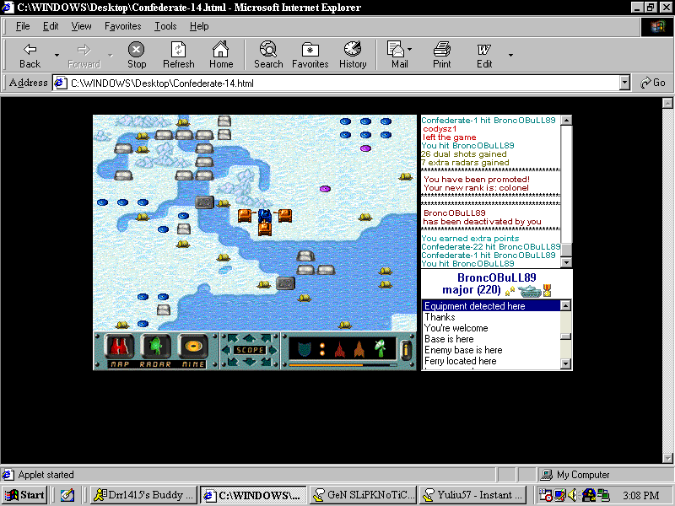Print the page via Print button
The image size is (675, 506).
[x=441, y=55]
